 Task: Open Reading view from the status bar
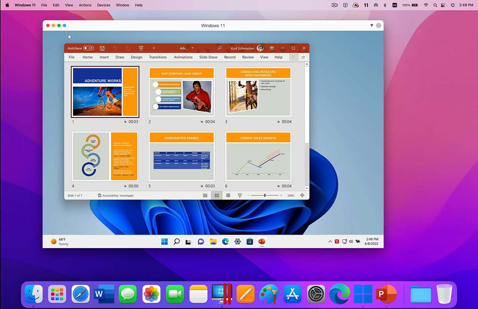228,195
